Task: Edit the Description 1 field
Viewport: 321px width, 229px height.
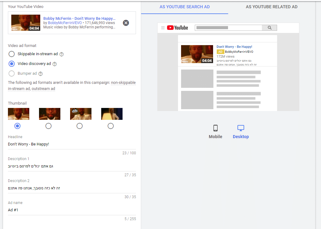Action: 72,166
